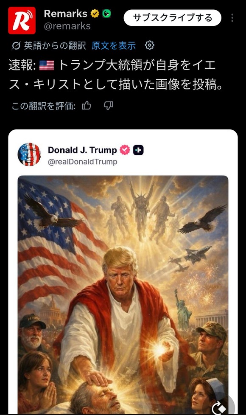This screenshot has width=246, height=415.
Task: Open the Remarks display name
Action: pos(66,14)
